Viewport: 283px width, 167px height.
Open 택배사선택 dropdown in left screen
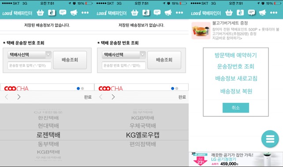pos(30,54)
